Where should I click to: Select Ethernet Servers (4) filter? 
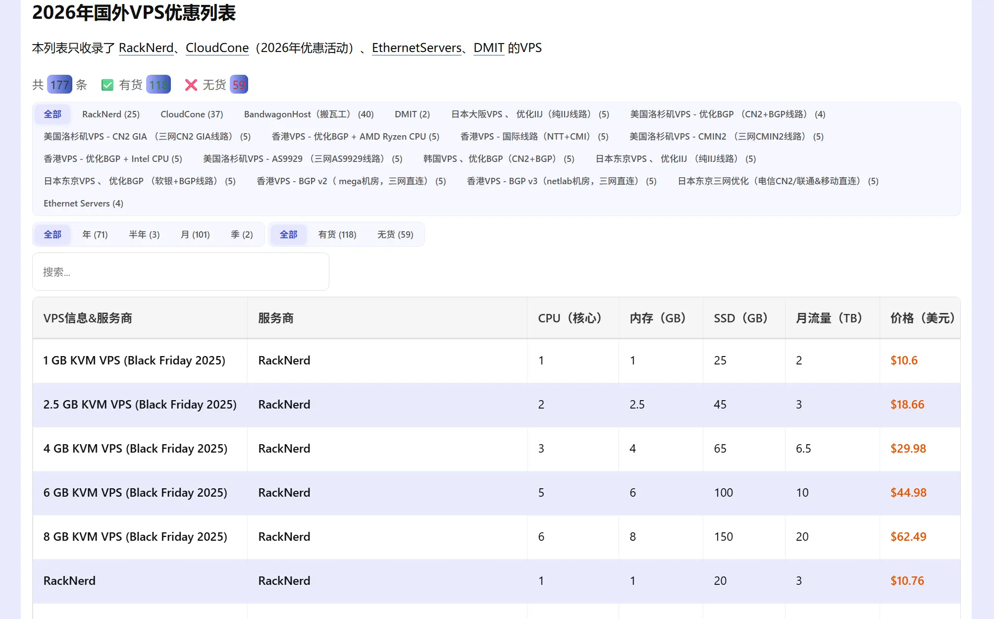click(83, 204)
